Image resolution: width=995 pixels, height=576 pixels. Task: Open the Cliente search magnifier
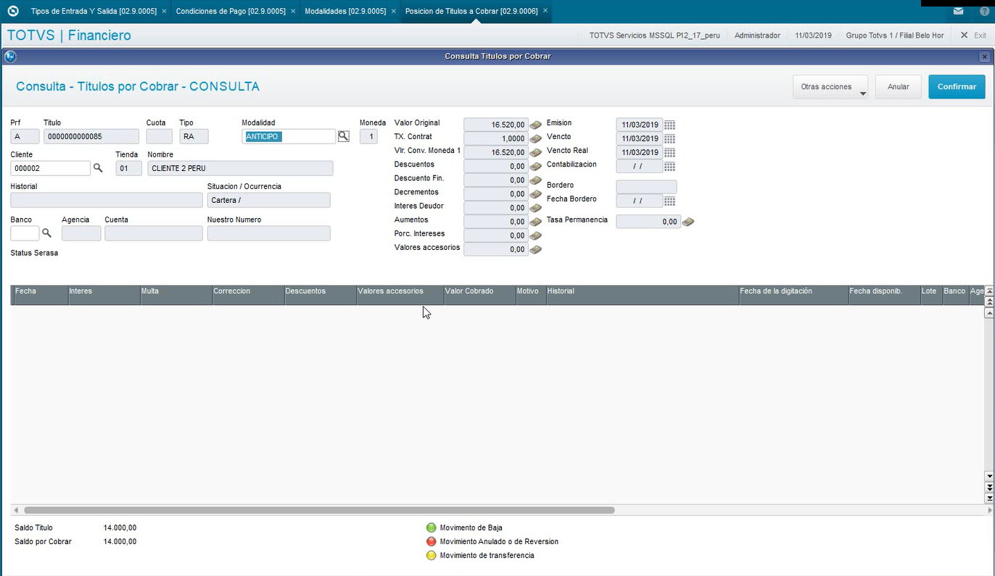pyautogui.click(x=98, y=168)
